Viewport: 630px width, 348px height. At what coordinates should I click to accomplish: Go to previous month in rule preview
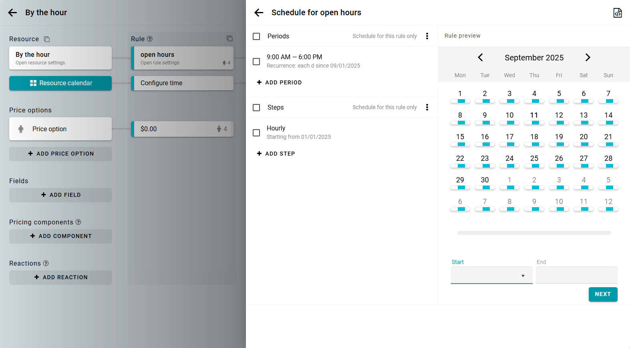click(480, 58)
